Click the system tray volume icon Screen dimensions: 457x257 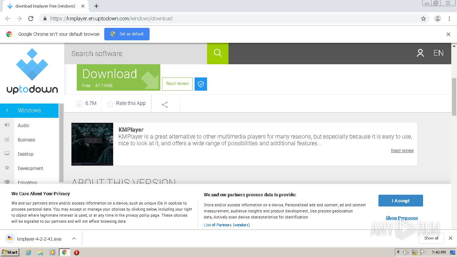[x=406, y=252]
